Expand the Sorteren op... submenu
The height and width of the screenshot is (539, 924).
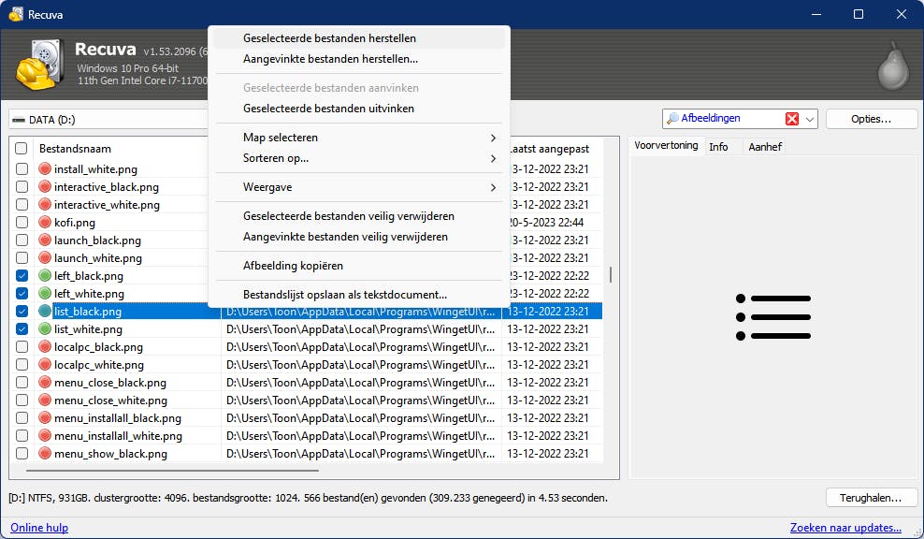[359, 158]
